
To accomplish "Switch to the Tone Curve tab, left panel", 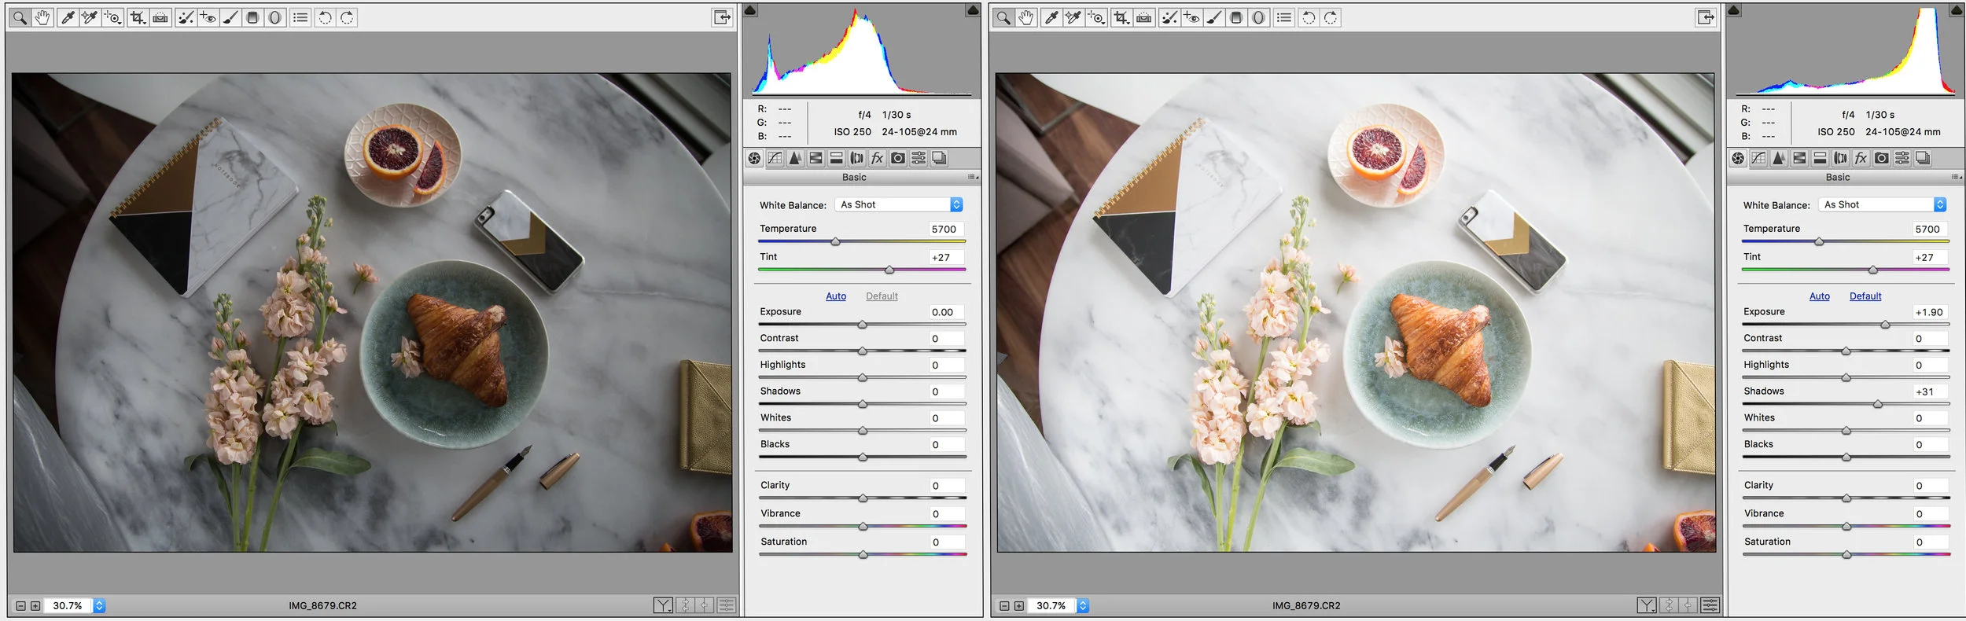I will pyautogui.click(x=775, y=158).
